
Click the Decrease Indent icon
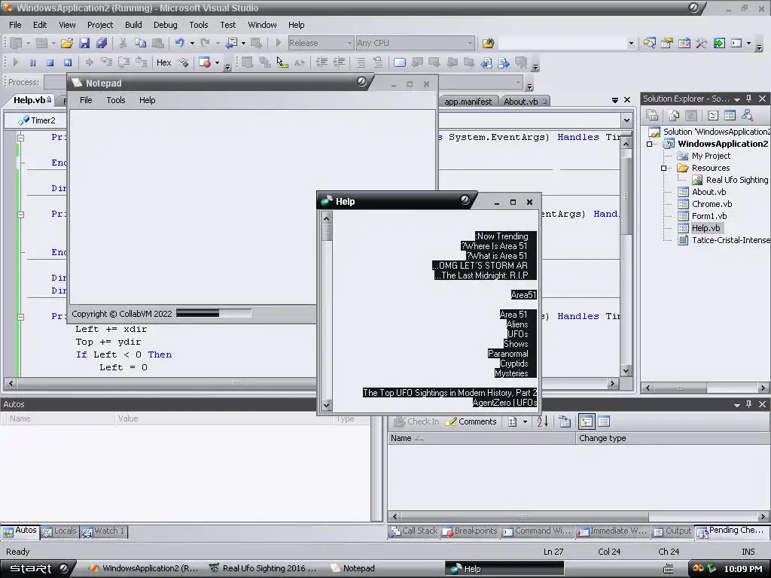click(x=322, y=62)
